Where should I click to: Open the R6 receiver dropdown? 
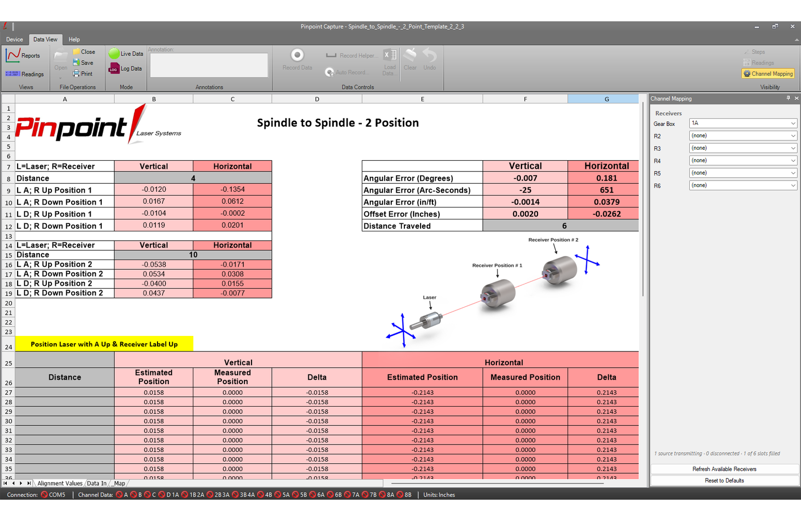743,186
